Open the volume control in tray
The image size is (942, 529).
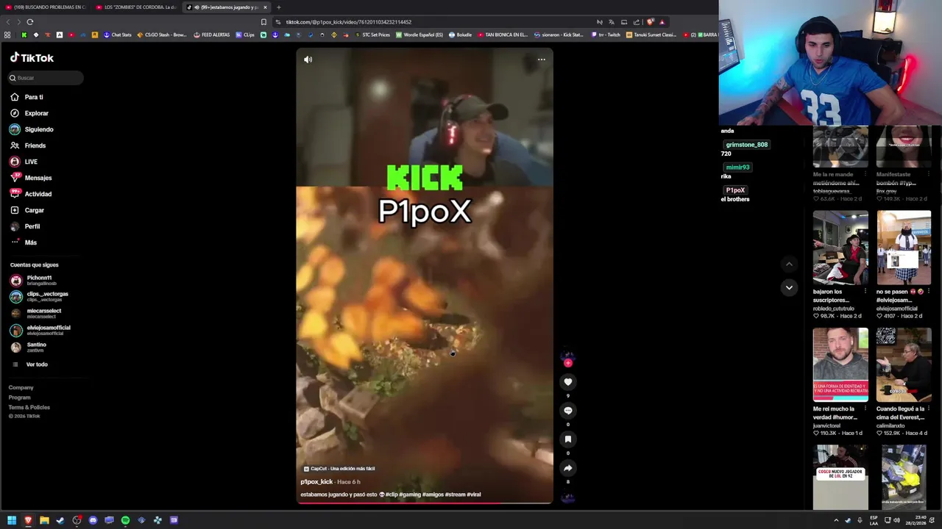(x=896, y=520)
